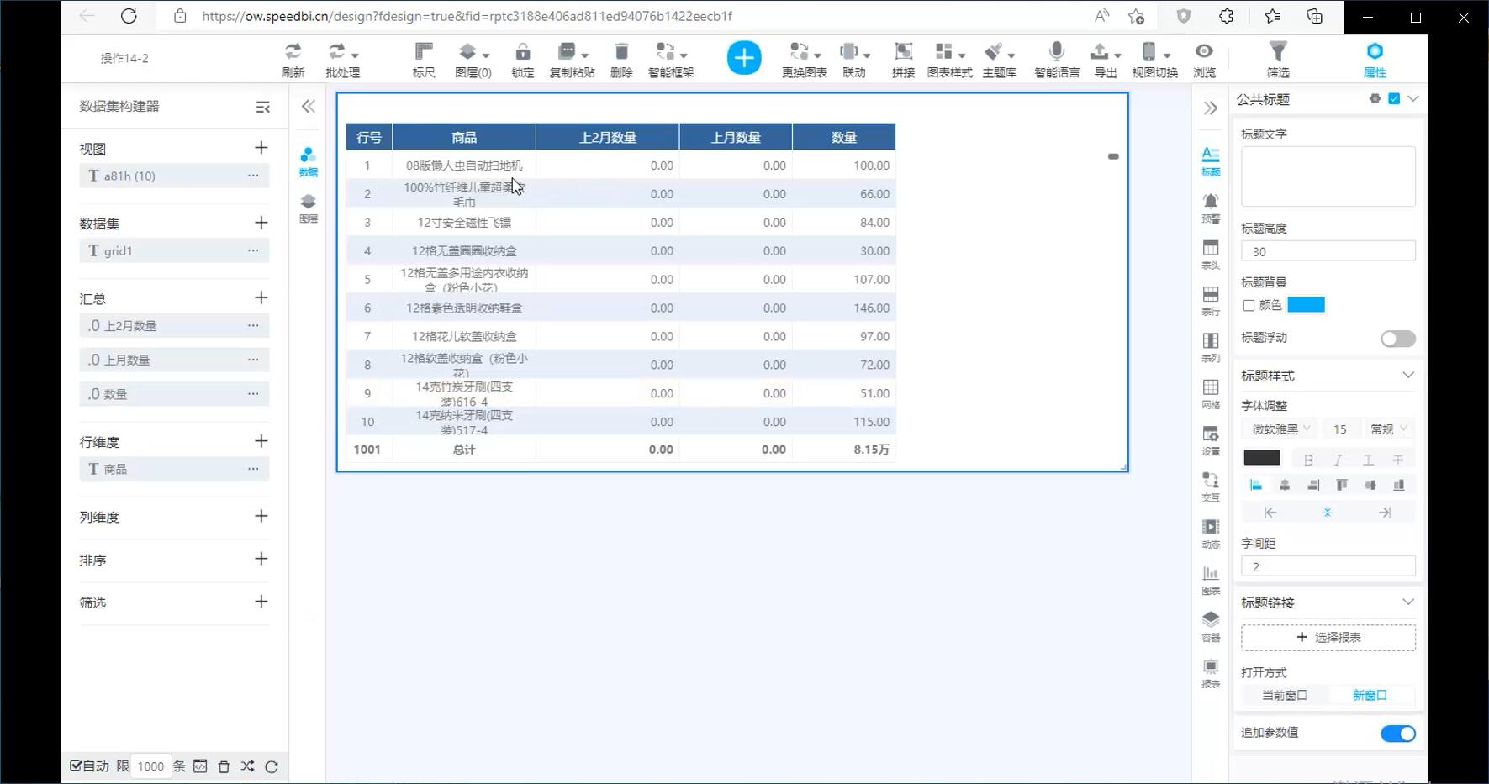This screenshot has height=784, width=1489.
Task: Click the 删除 trash icon in toolbar
Action: point(621,52)
